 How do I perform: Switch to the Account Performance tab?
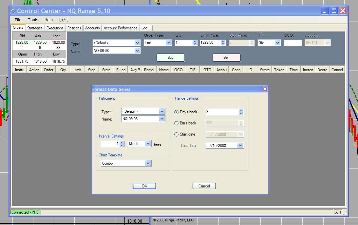[x=121, y=28]
